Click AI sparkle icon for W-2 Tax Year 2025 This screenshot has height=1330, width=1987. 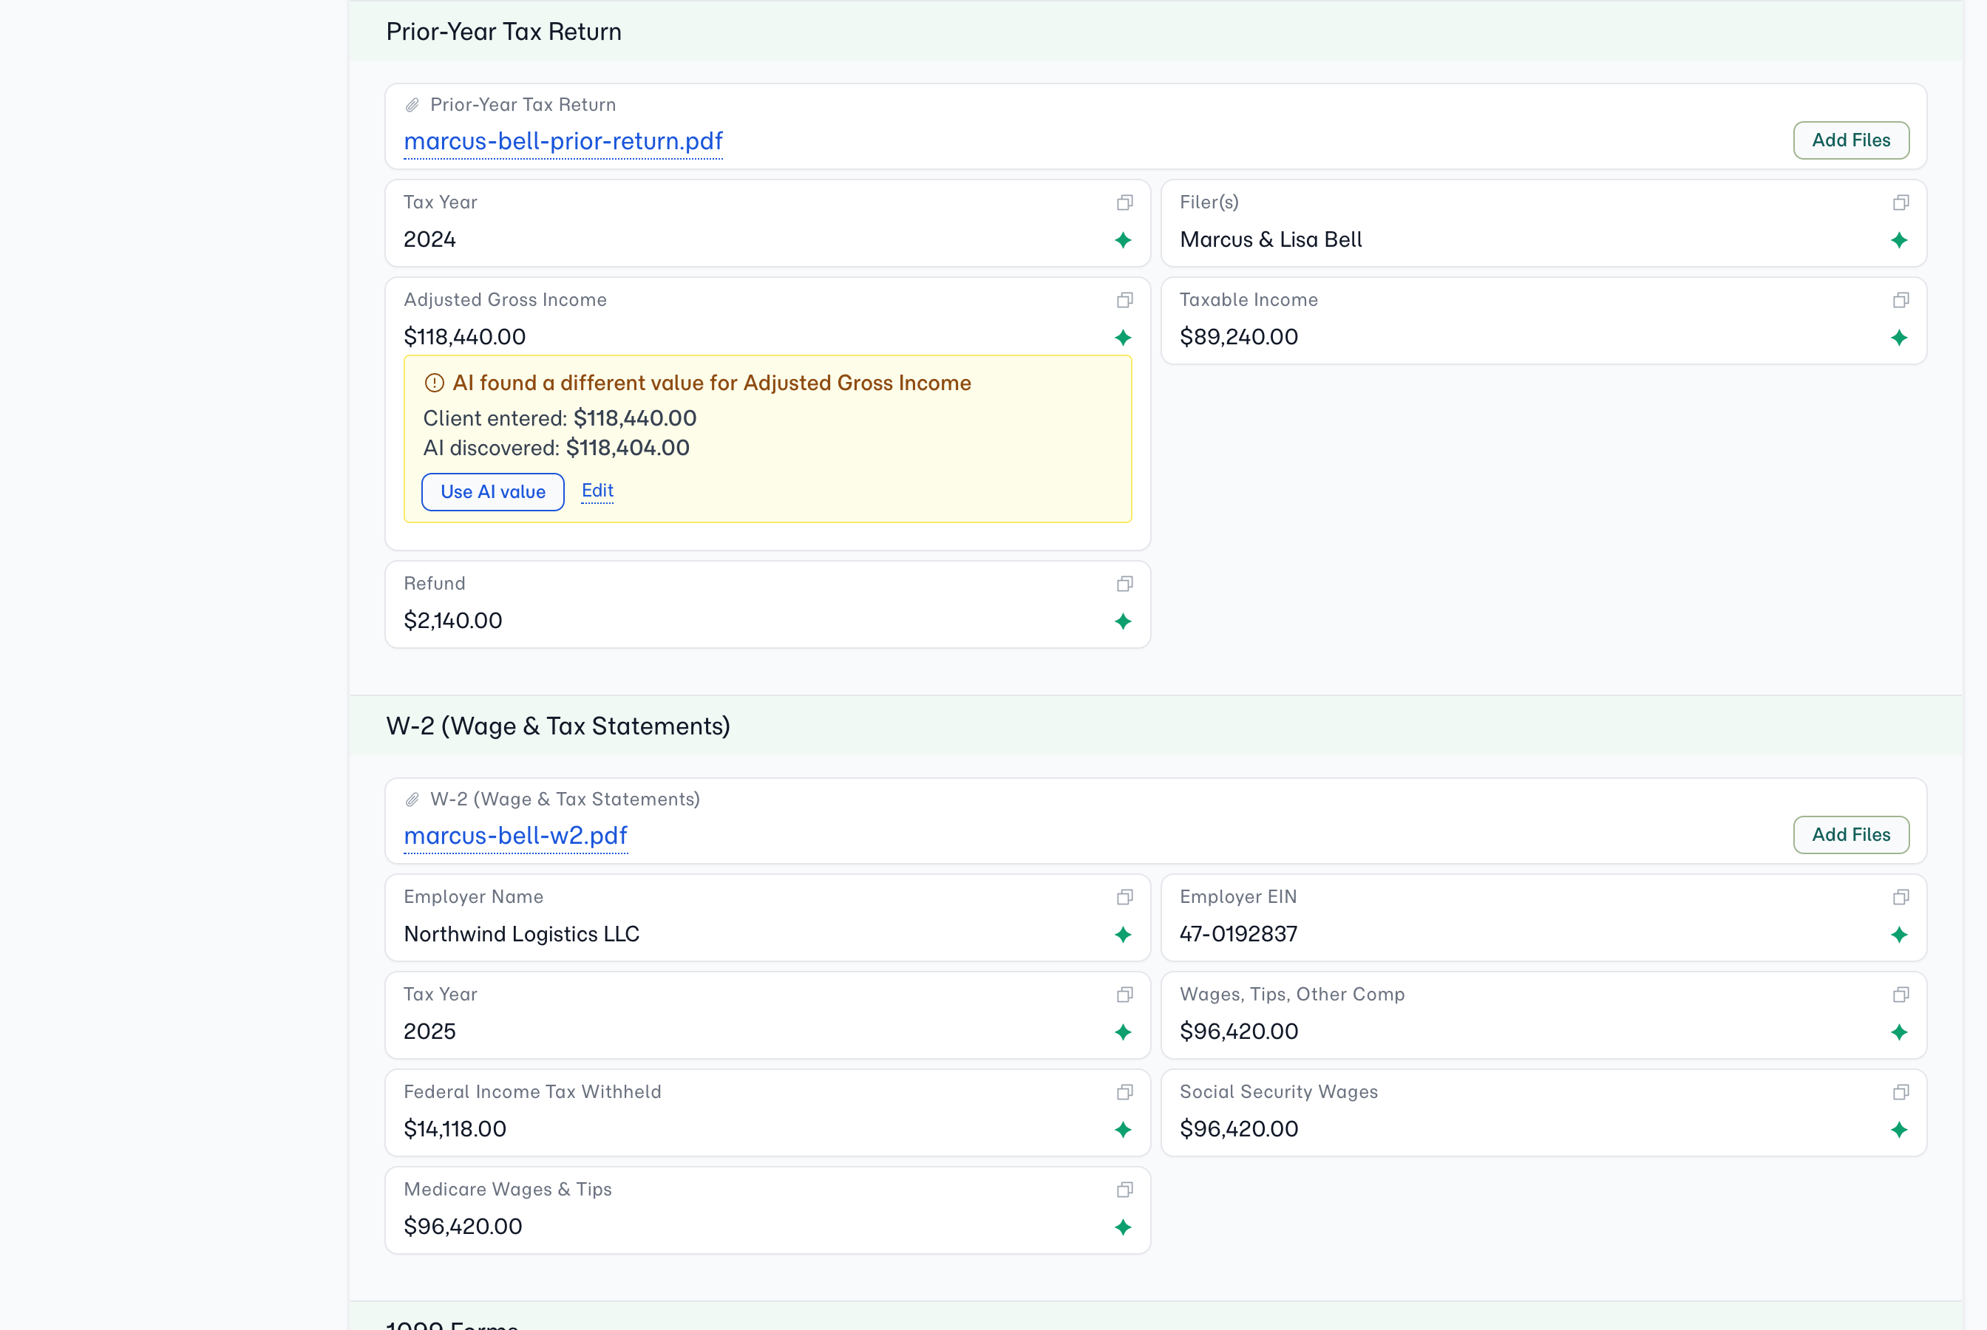1124,1032
